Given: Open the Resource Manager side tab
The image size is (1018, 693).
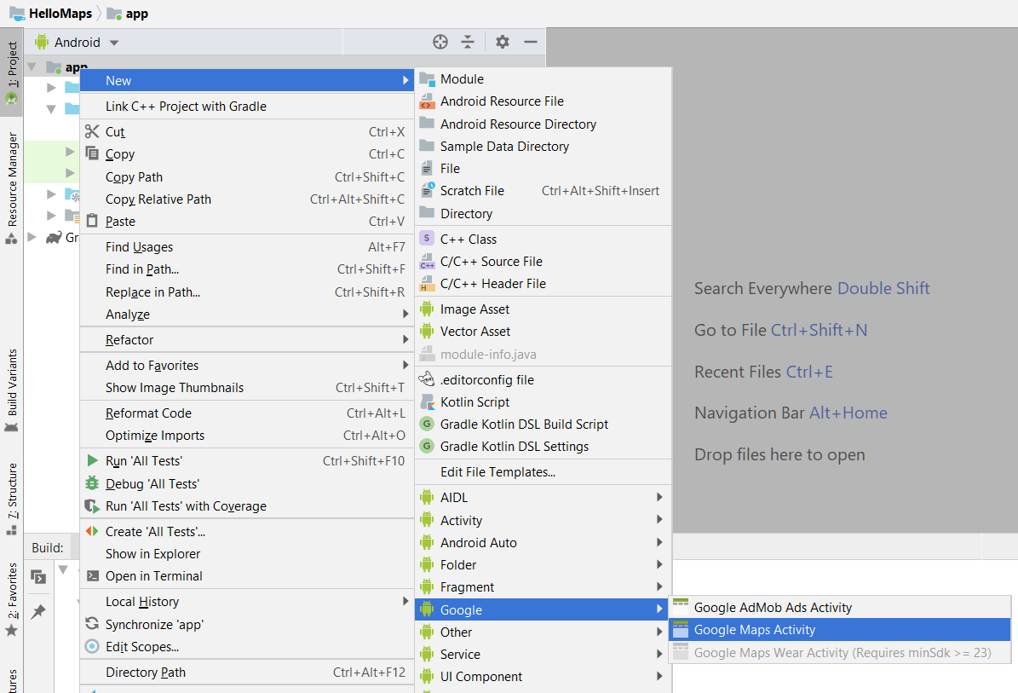Looking at the screenshot, I should tap(12, 187).
